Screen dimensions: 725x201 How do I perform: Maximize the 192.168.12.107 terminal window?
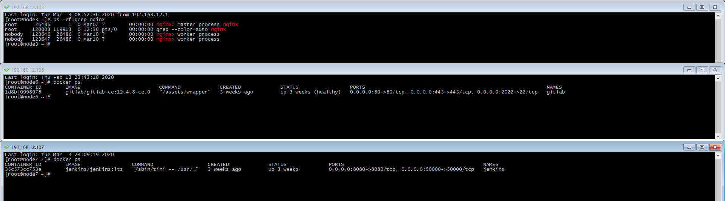pyautogui.click(x=702, y=147)
